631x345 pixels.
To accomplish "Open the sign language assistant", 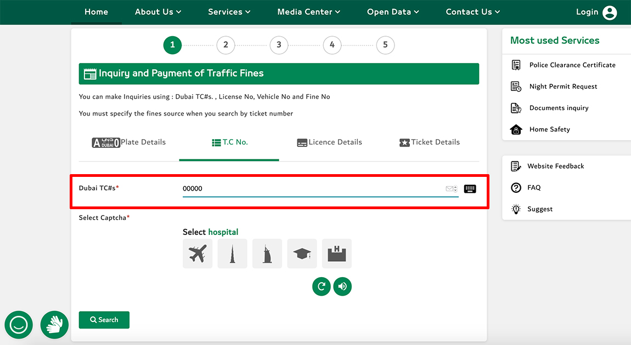I will point(54,325).
